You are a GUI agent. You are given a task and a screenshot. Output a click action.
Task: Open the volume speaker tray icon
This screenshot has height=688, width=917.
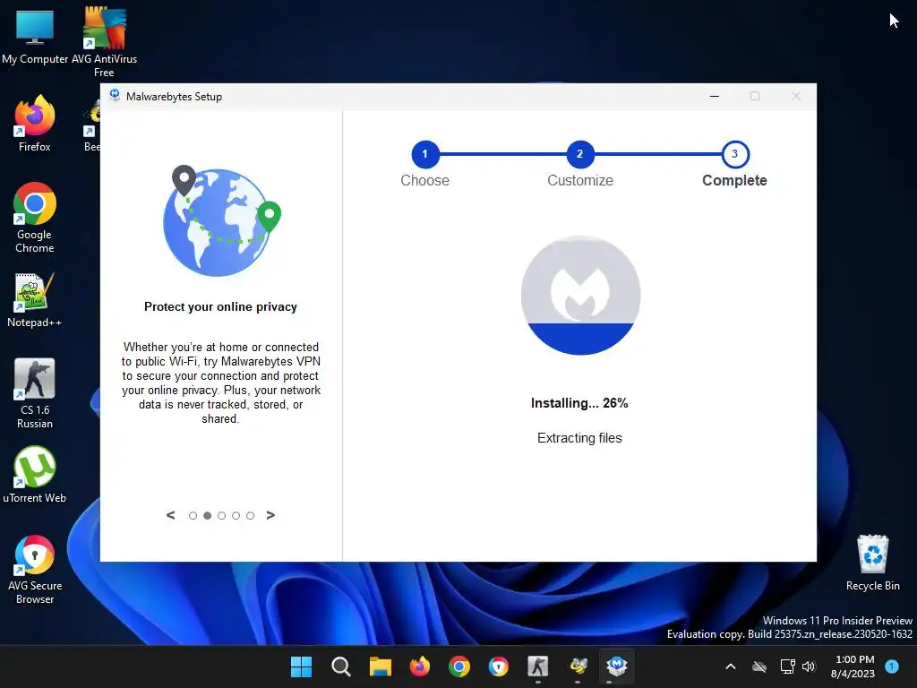click(809, 666)
